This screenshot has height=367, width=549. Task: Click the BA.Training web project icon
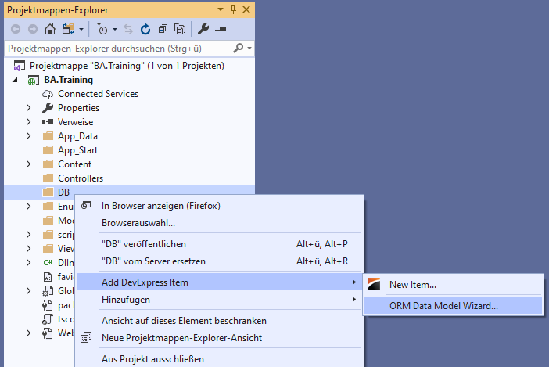[34, 80]
